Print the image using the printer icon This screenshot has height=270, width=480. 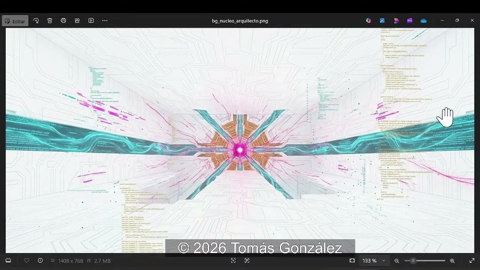(x=63, y=21)
